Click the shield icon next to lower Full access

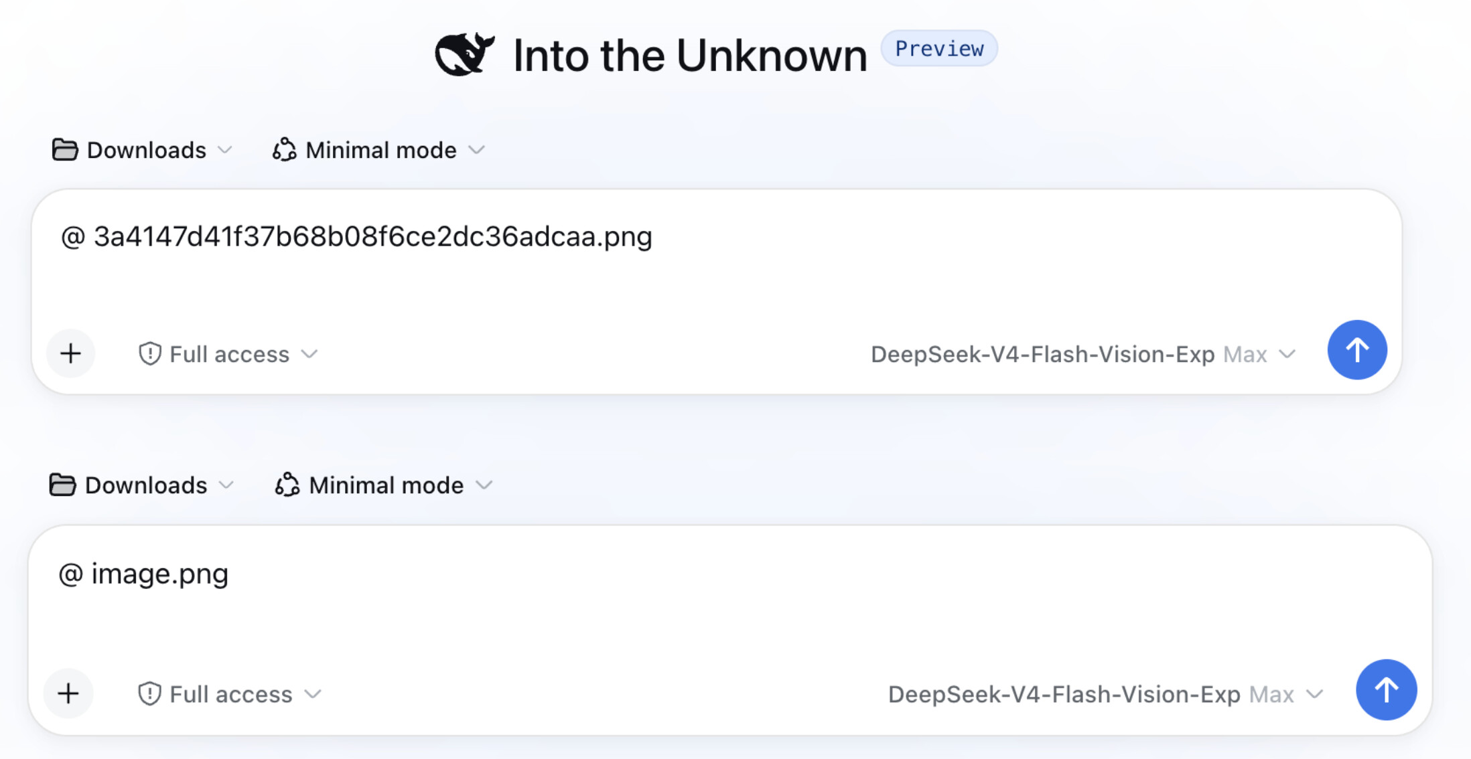[149, 694]
